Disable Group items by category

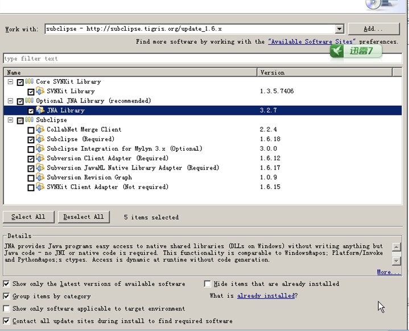6,296
